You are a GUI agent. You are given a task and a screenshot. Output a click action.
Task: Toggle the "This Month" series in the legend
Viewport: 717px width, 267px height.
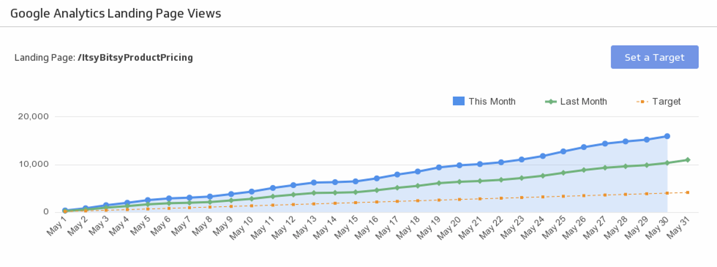492,101
